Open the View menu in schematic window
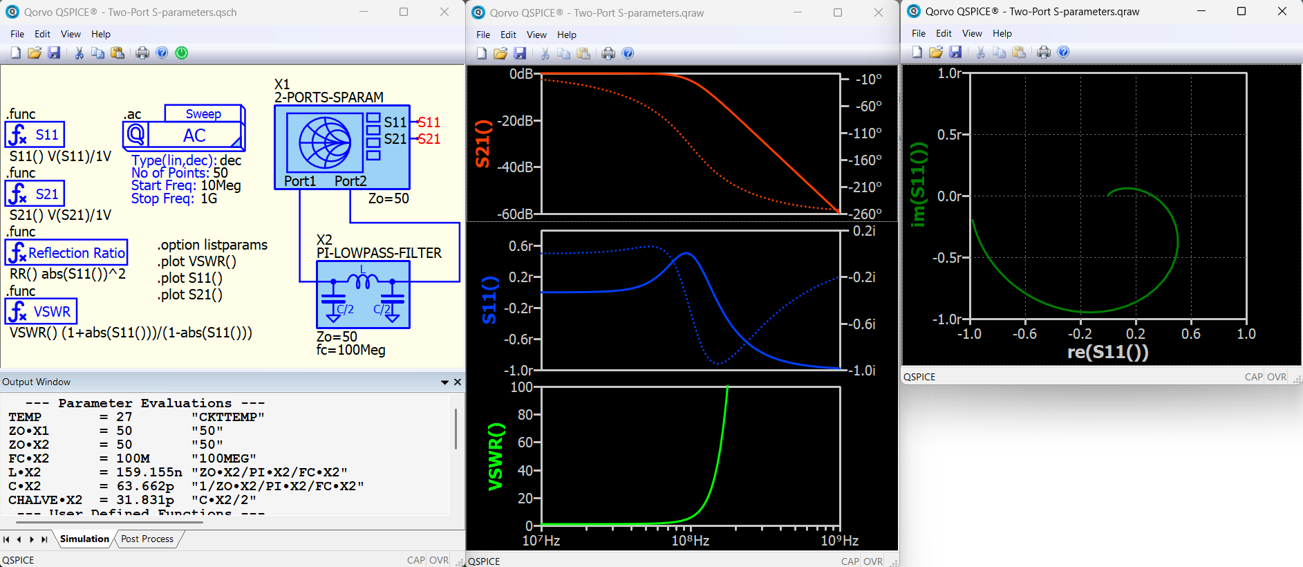This screenshot has height=567, width=1303. [x=71, y=34]
